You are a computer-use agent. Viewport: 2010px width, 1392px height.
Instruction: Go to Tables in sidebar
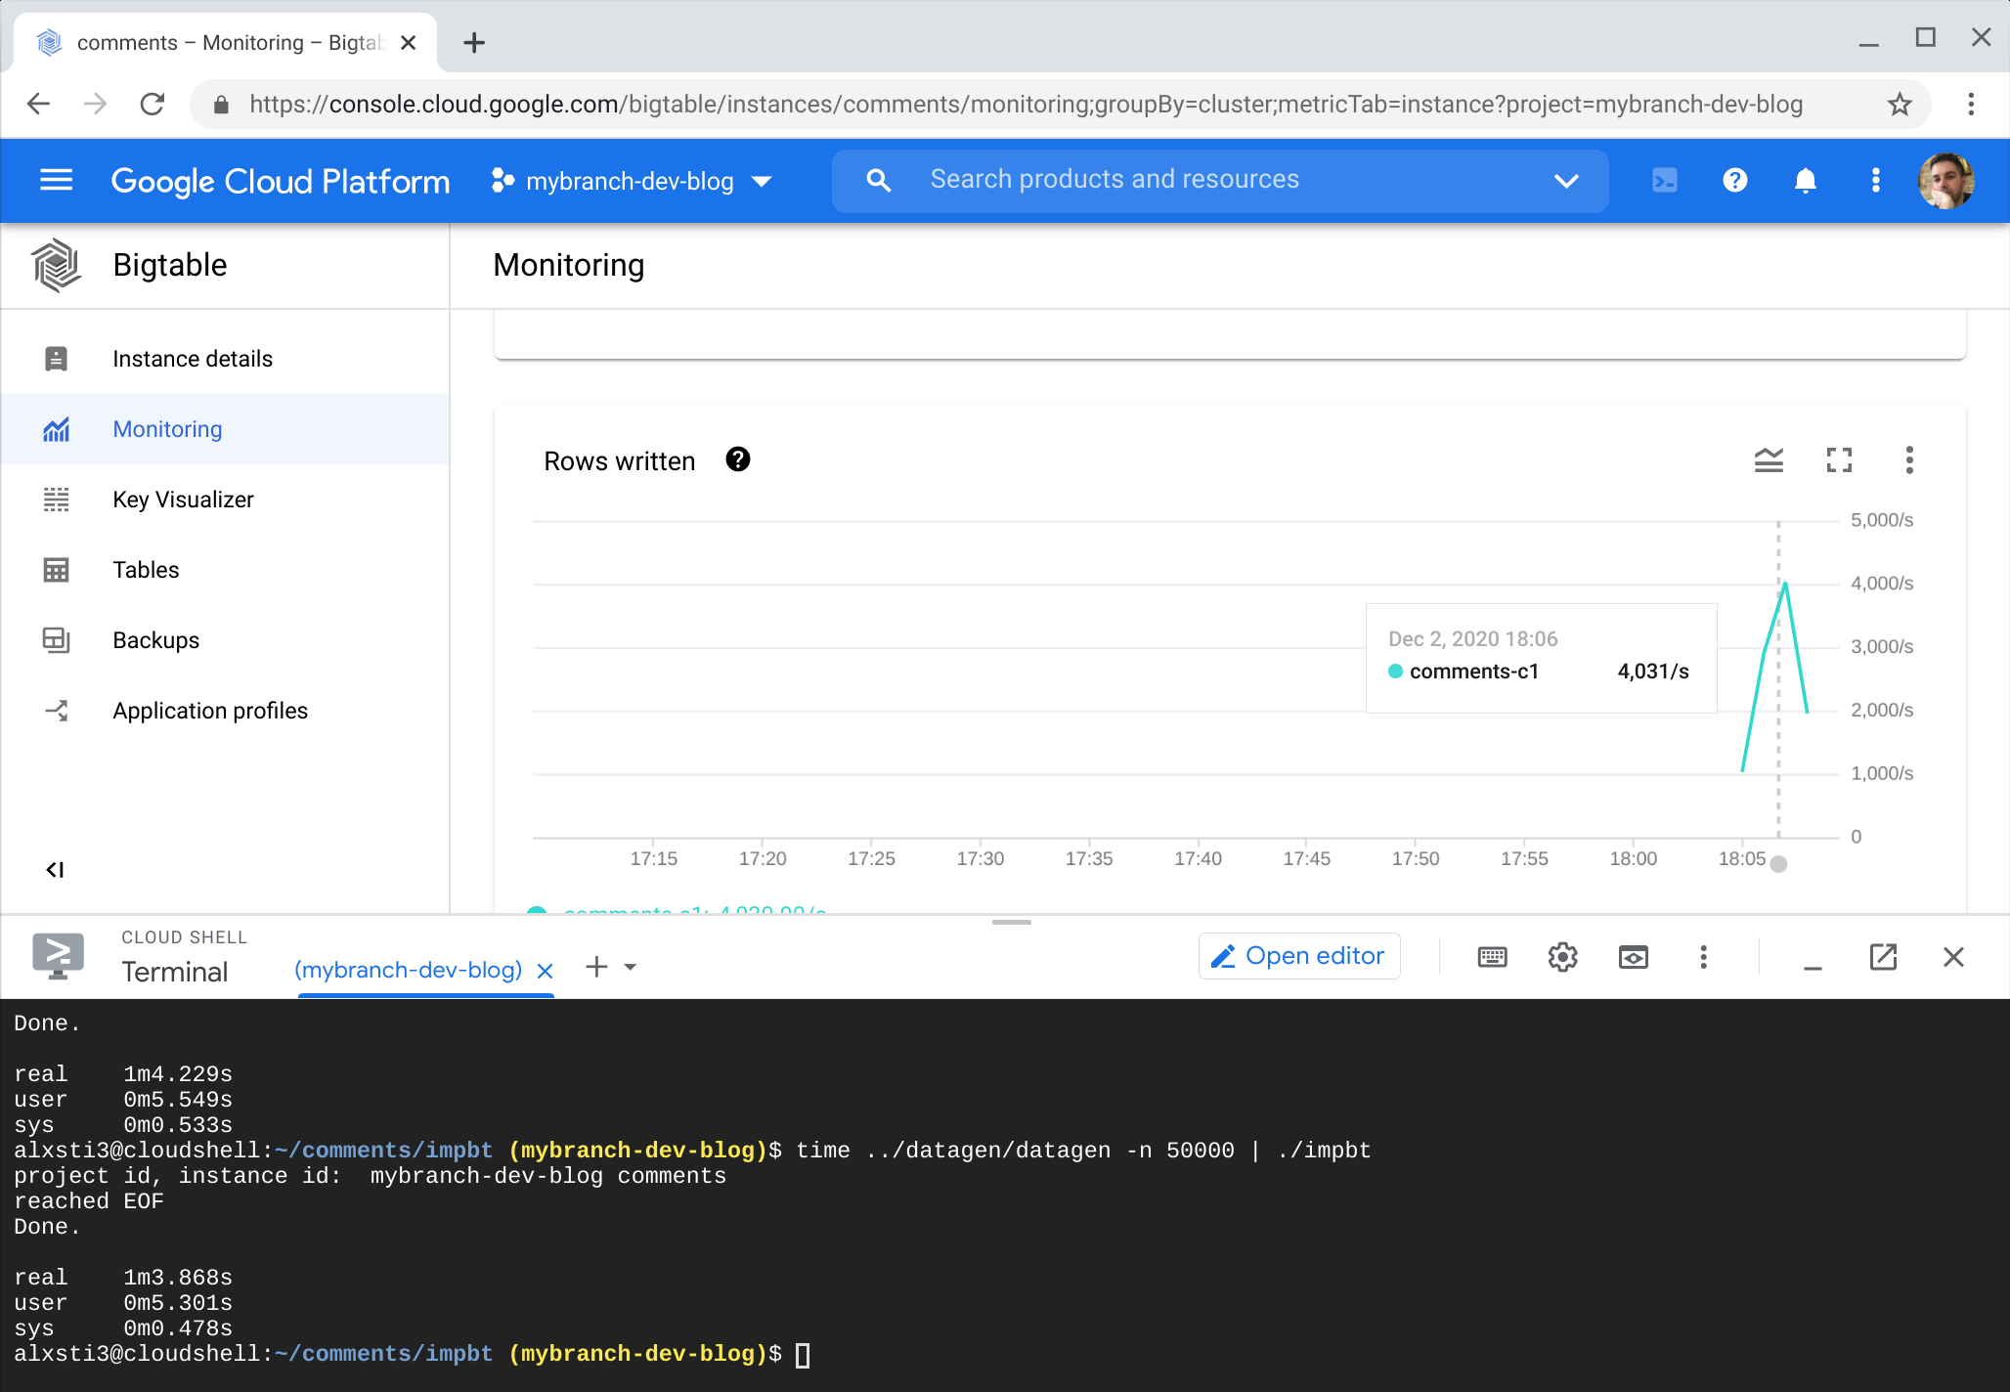coord(225,570)
